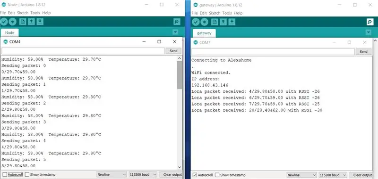Close the COM7 serial monitor window
The height and width of the screenshot is (179, 378).
pyautogui.click(x=364, y=42)
